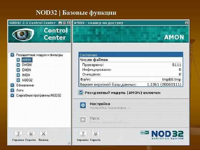Screen dimensions: 200x150
Task: Select NOD32 in the modules tree
Action: (27, 80)
